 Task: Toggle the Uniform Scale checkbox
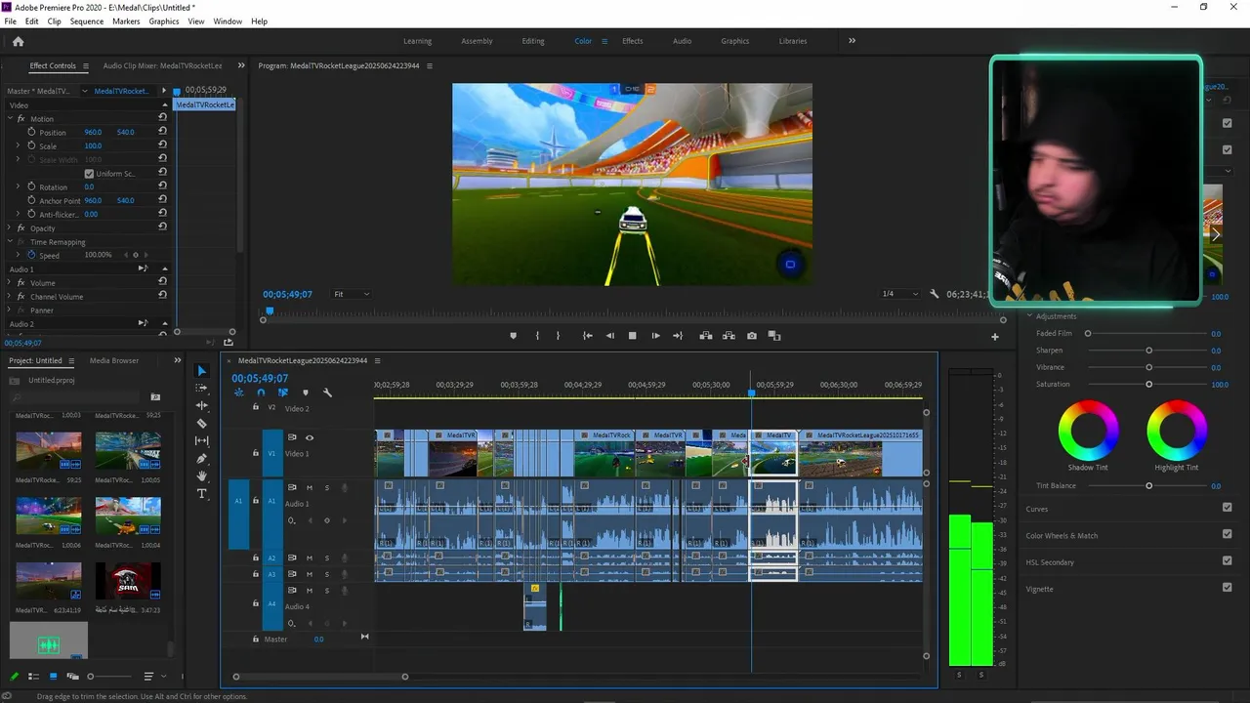click(89, 174)
